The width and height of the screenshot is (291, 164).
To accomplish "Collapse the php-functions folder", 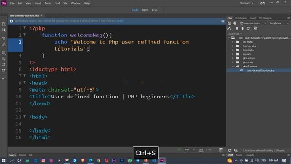I will tap(233, 67).
